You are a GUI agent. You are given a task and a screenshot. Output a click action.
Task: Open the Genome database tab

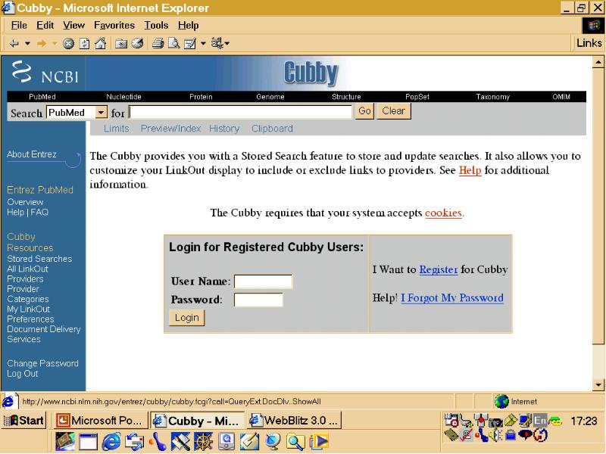[270, 97]
